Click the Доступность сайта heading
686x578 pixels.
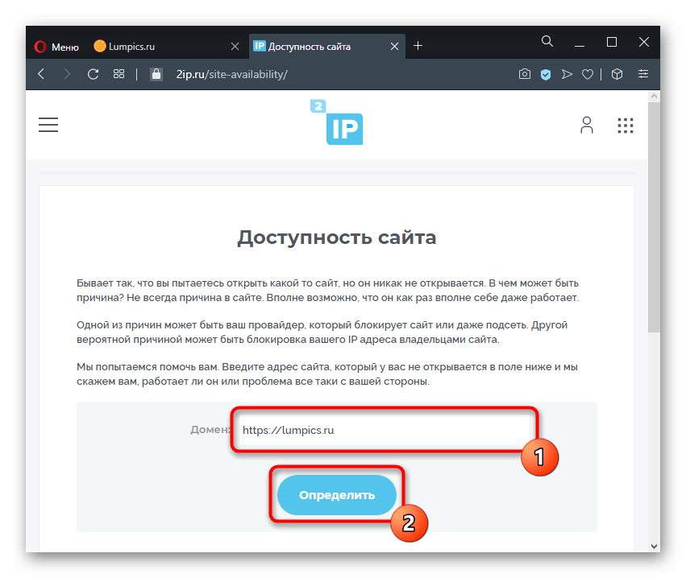point(336,237)
